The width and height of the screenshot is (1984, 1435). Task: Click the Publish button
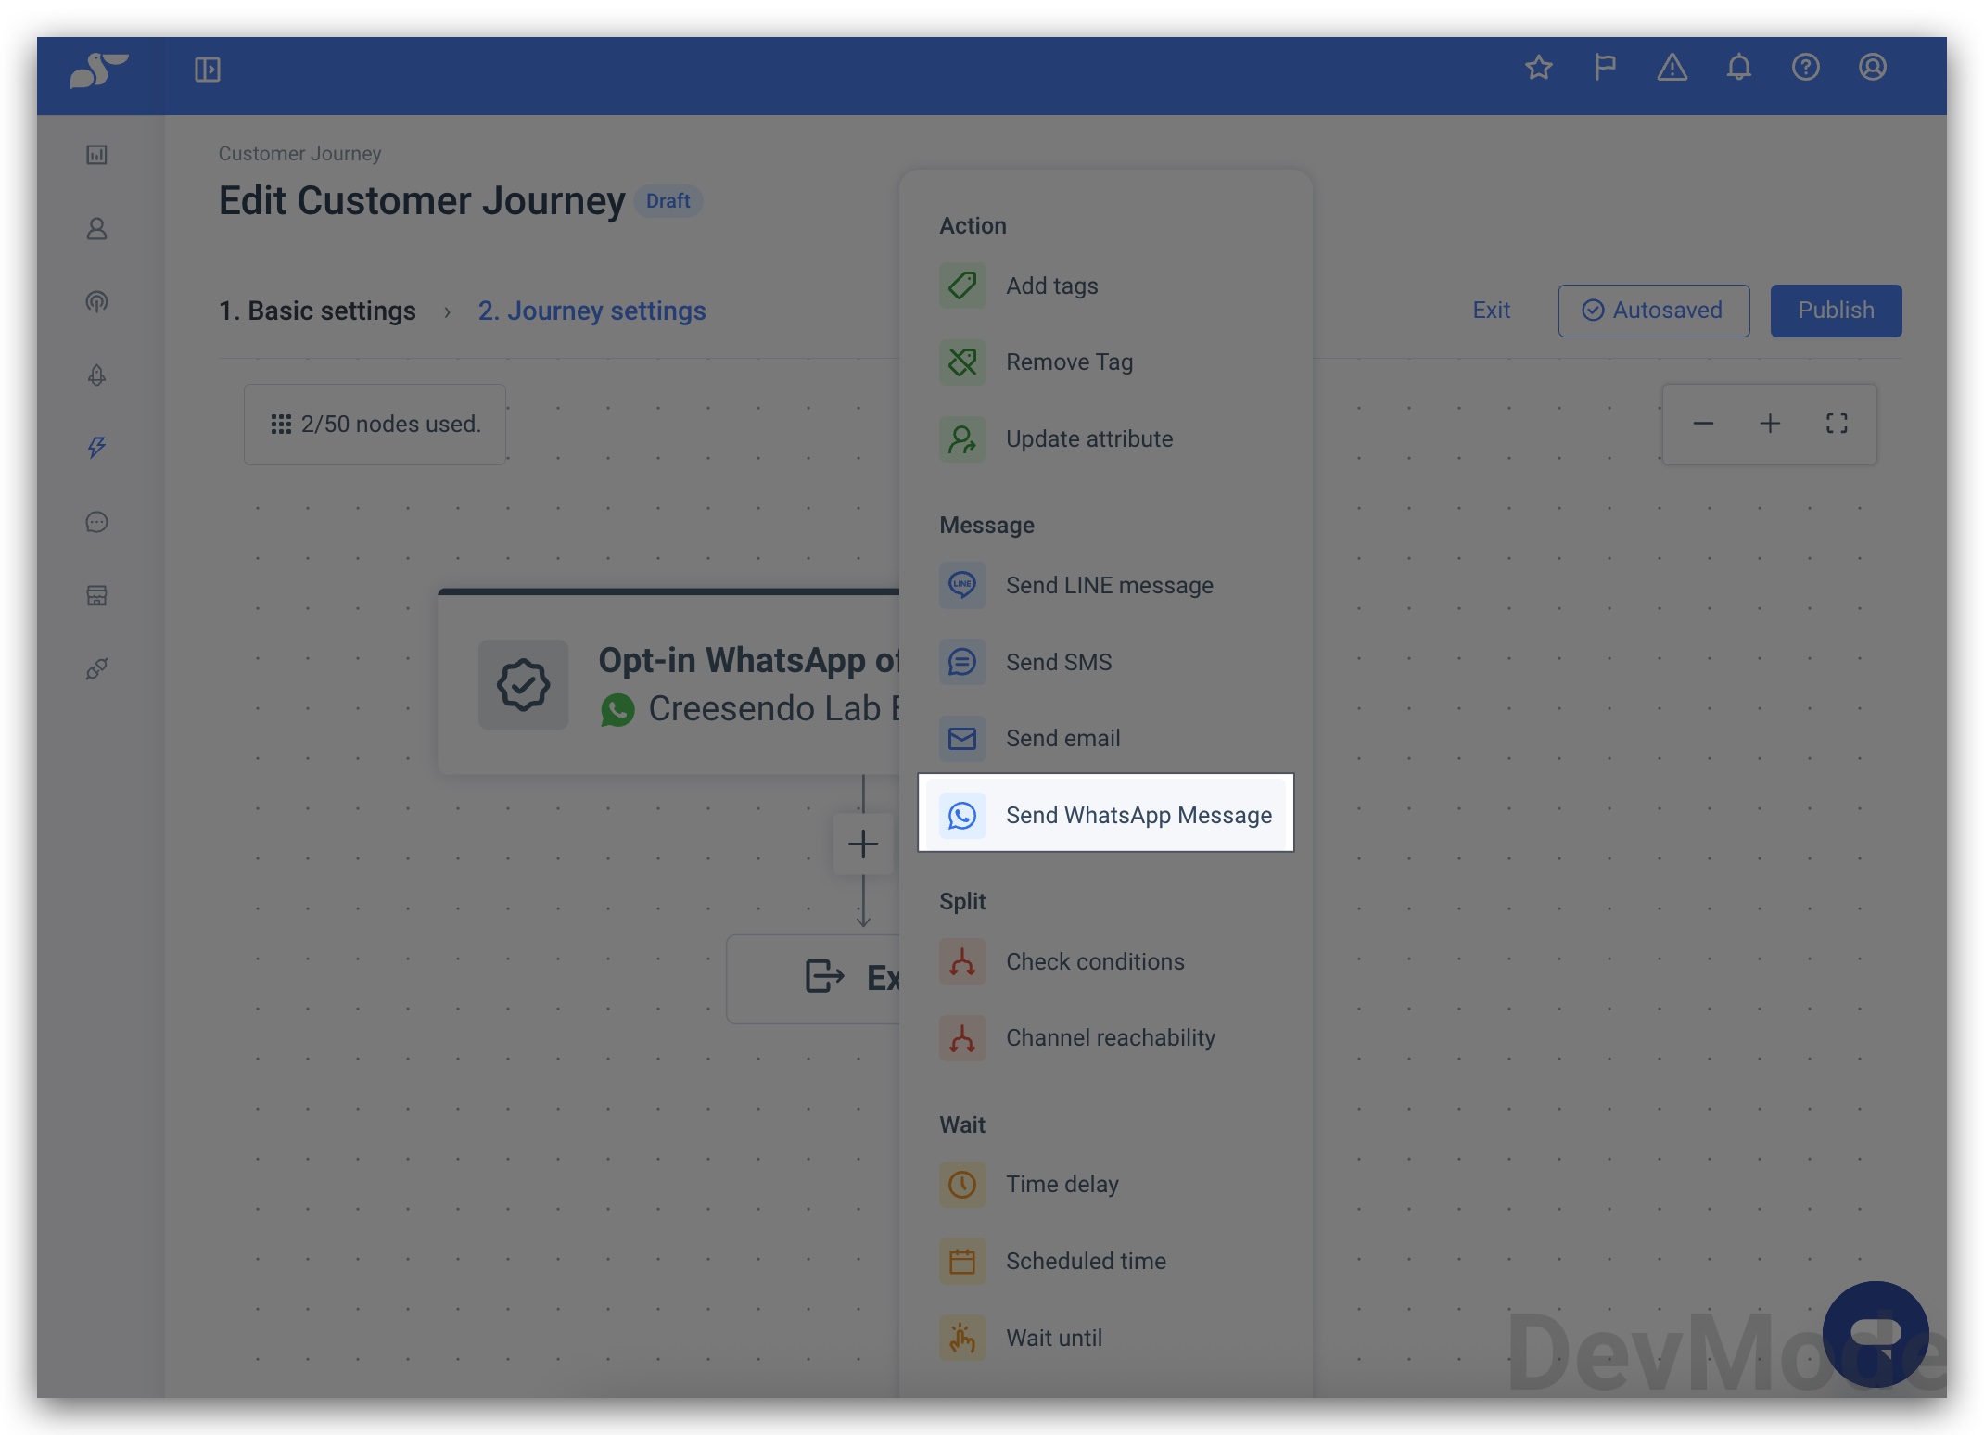point(1836,311)
